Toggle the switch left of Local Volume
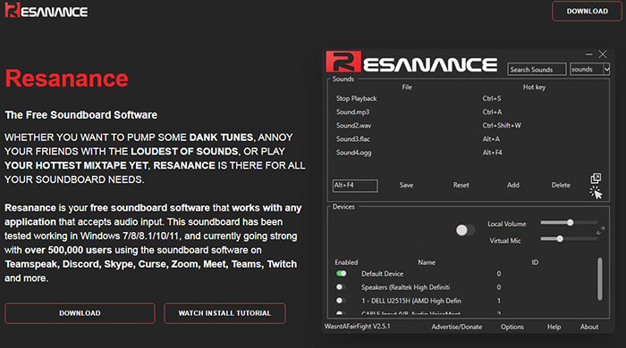Viewport: 626px width, 348px height. click(465, 230)
